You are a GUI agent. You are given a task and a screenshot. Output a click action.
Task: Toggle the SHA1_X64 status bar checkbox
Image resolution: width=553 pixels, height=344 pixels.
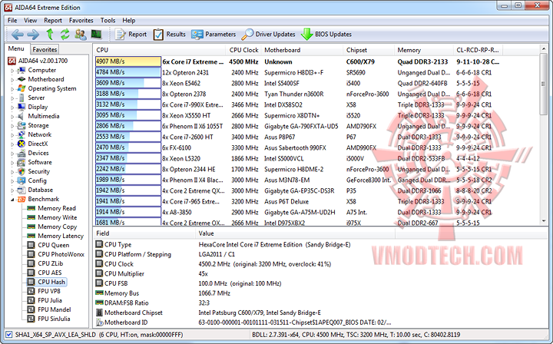(x=8, y=335)
